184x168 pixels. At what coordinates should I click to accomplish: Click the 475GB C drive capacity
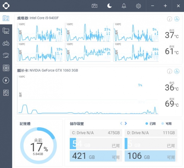click(114, 133)
